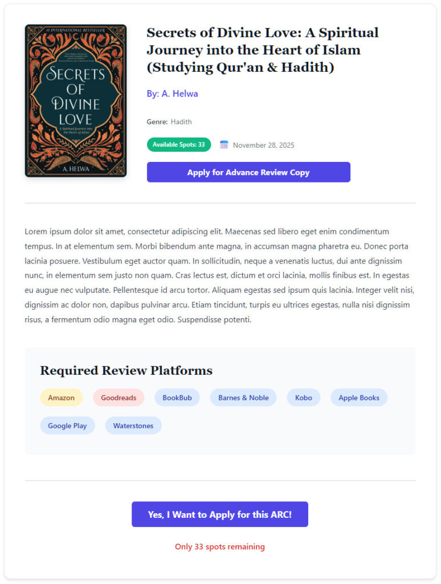This screenshot has width=441, height=584.
Task: Click the Required Review Platforms heading
Action: coord(126,371)
